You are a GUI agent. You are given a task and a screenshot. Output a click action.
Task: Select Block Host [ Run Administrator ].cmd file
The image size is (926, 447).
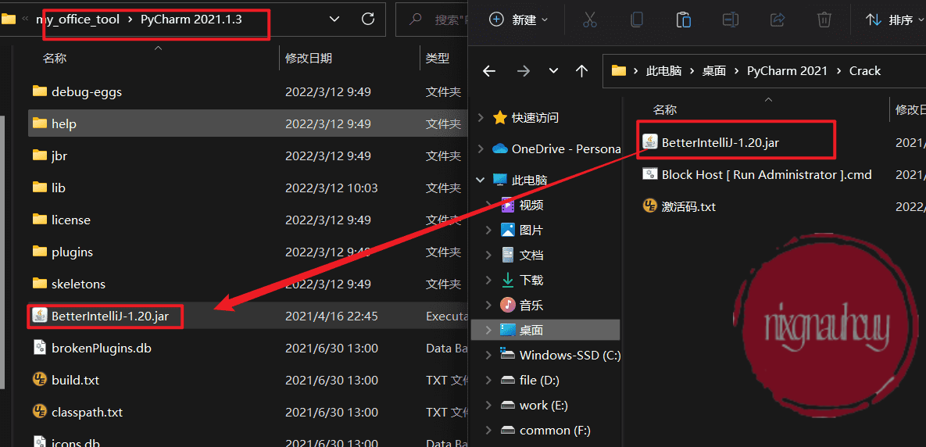757,174
